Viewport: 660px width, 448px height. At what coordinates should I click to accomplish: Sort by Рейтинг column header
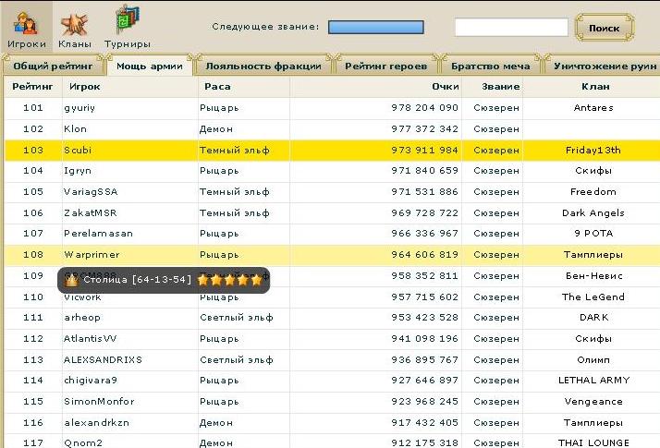tap(32, 87)
